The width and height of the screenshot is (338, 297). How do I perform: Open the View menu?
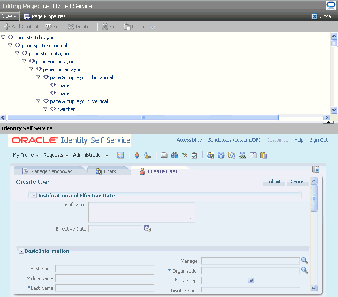click(9, 16)
